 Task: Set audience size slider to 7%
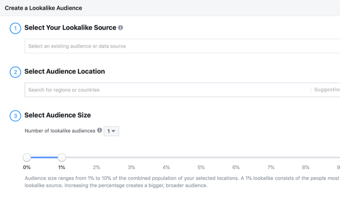[x=271, y=158]
